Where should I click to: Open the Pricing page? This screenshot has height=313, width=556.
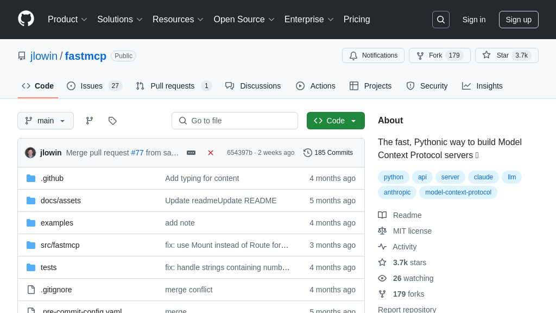pos(357,20)
